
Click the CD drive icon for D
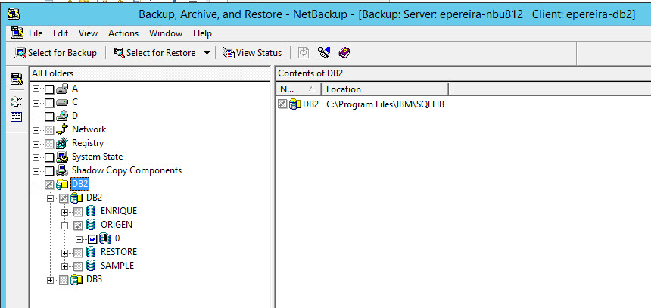click(x=62, y=116)
